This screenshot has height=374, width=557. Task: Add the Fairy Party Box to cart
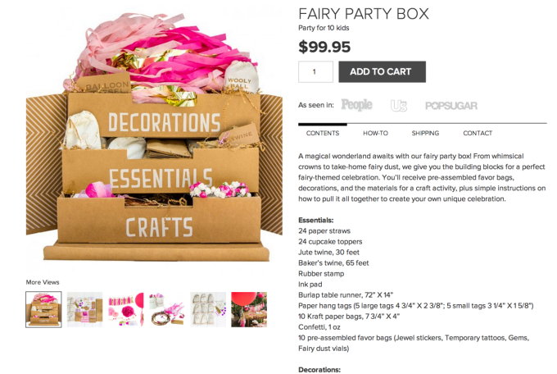382,71
